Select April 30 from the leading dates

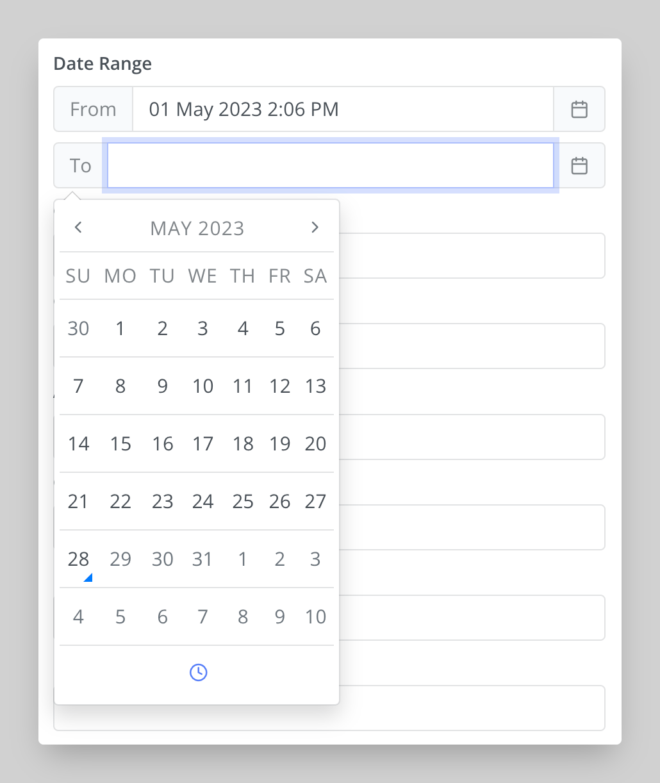[78, 328]
